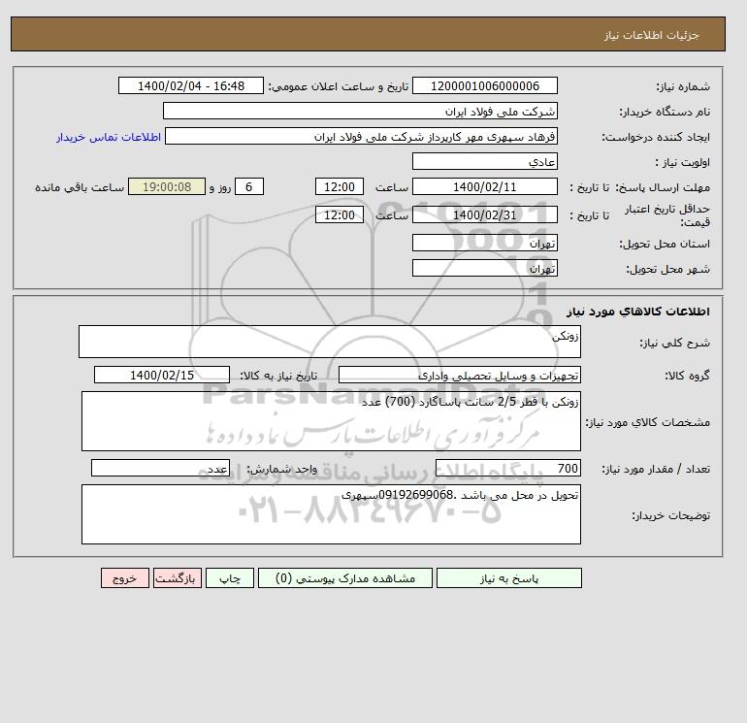Click the label شرح کلی نیاز

(x=674, y=343)
